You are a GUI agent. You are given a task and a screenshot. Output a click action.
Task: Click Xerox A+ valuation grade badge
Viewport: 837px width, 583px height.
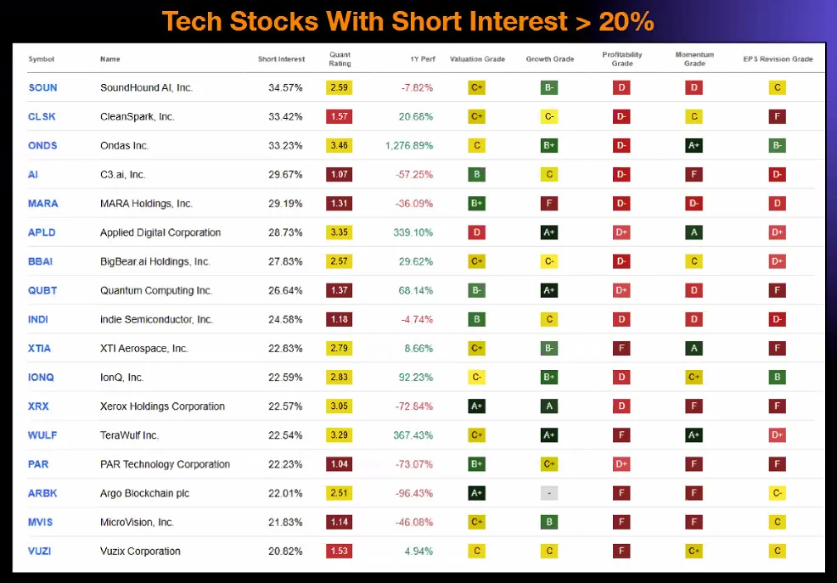coord(477,406)
